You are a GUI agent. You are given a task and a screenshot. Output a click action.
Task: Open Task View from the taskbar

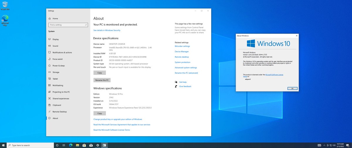[x=64, y=145]
